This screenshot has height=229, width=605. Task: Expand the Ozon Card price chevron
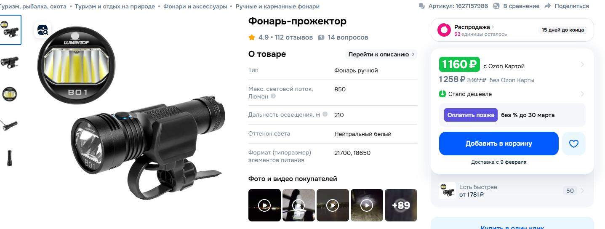coord(582,64)
